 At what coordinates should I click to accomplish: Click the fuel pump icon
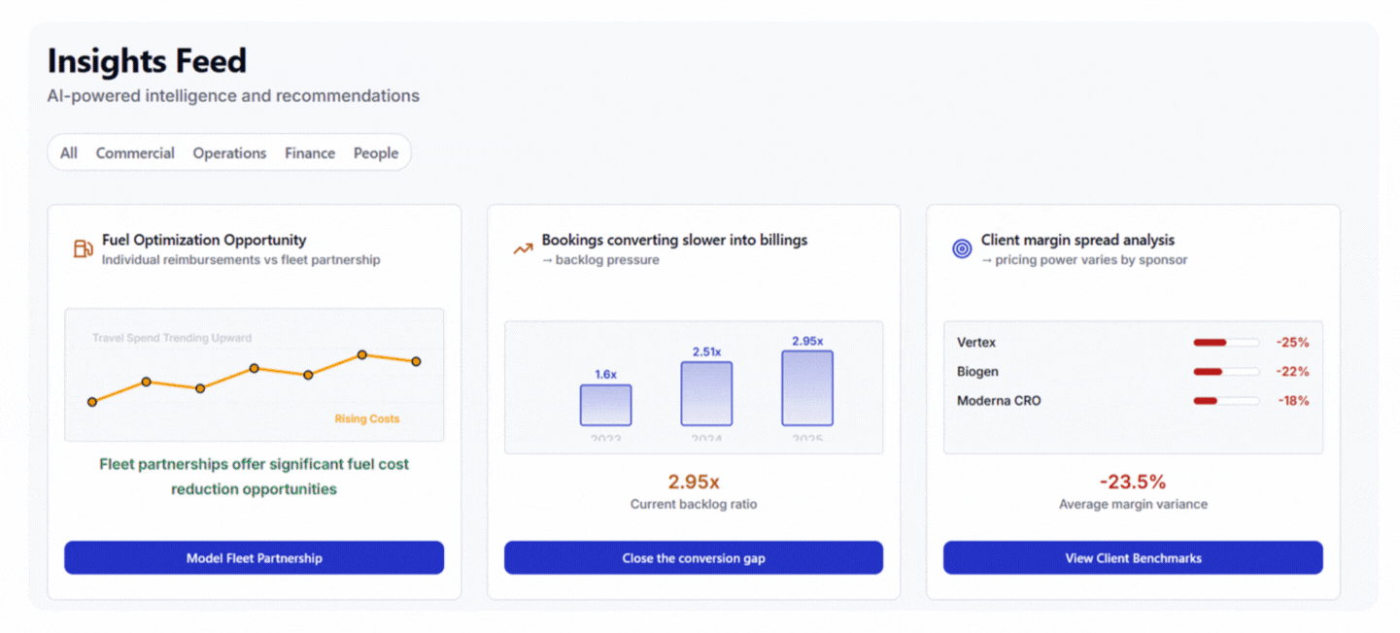(84, 249)
